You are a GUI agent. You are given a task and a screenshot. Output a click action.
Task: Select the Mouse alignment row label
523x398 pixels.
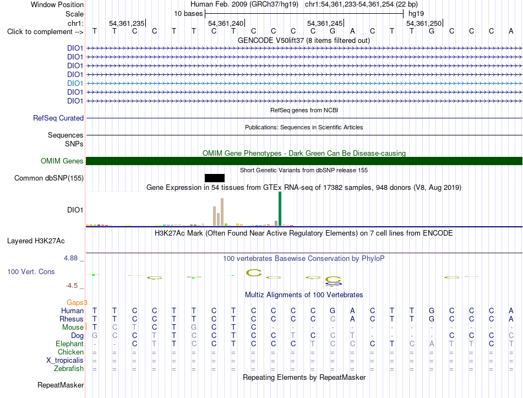click(73, 328)
